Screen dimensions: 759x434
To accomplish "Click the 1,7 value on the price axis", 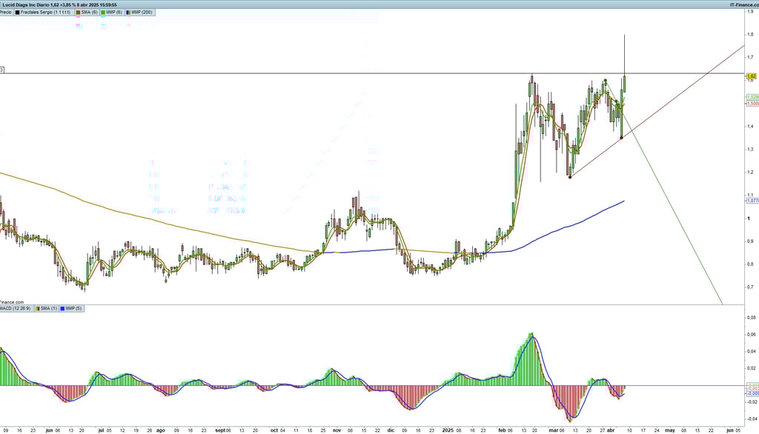I will click(x=750, y=57).
